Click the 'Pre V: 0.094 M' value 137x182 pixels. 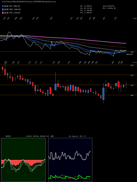point(109,8)
